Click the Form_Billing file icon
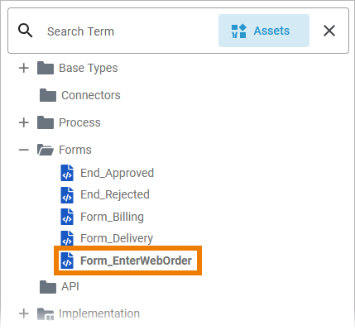The width and height of the screenshot is (355, 330). click(x=67, y=217)
